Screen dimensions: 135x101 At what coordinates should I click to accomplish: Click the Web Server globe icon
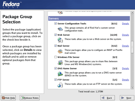pyautogui.click(x=60, y=40)
